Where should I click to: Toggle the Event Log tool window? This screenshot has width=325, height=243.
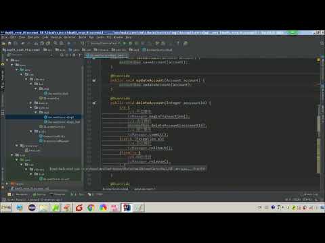(311, 194)
